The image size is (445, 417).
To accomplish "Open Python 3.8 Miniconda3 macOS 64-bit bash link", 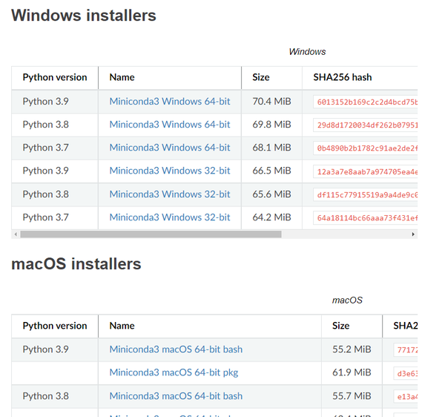I will pos(176,396).
